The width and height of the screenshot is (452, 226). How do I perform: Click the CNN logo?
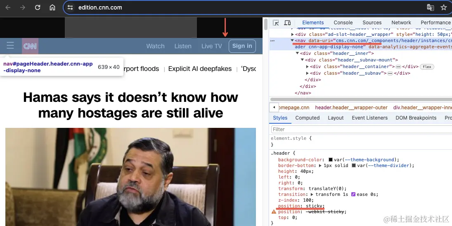30,46
